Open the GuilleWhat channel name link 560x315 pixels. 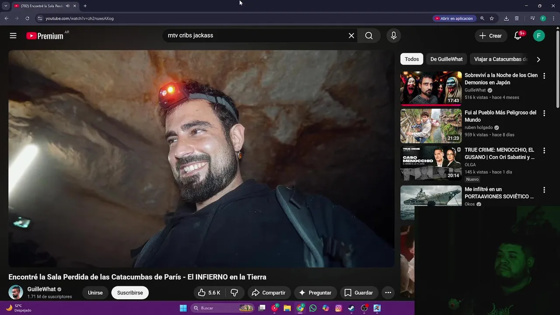[x=42, y=289]
